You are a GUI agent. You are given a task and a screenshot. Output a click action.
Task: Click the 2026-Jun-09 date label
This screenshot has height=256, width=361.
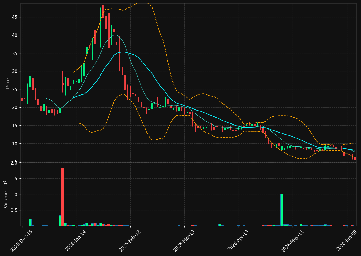(347, 241)
